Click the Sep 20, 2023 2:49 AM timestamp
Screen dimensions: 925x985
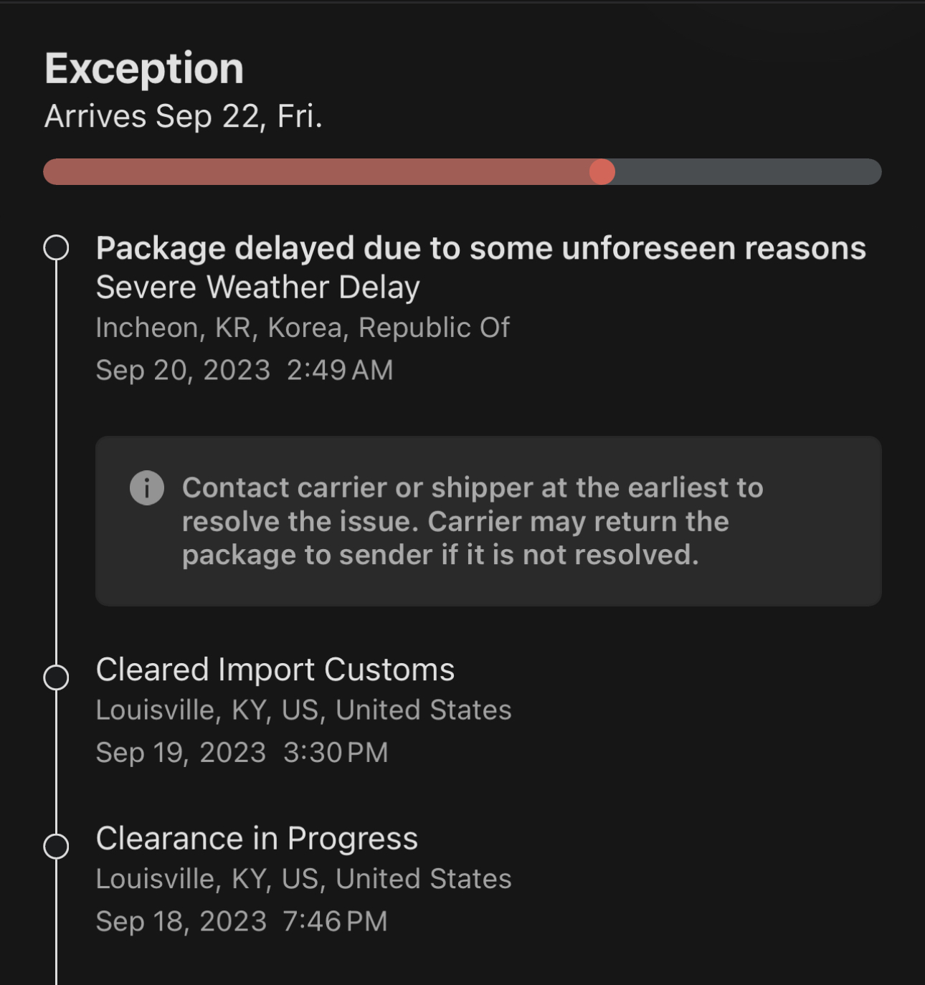point(244,370)
